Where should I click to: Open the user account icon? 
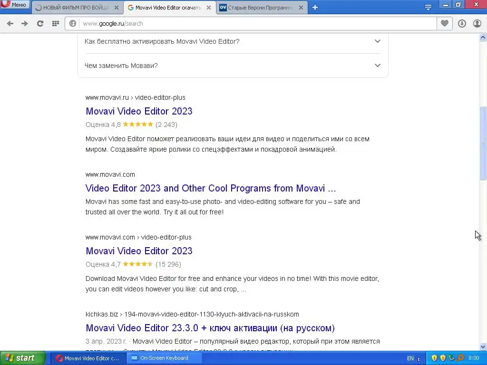[477, 24]
